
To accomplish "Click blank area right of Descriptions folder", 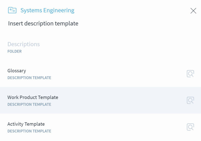I will click(115, 47).
